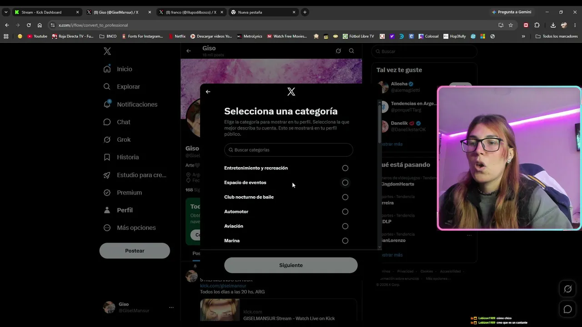The height and width of the screenshot is (327, 582).
Task: Open the browser extensions puzzle icon
Action: [537, 25]
